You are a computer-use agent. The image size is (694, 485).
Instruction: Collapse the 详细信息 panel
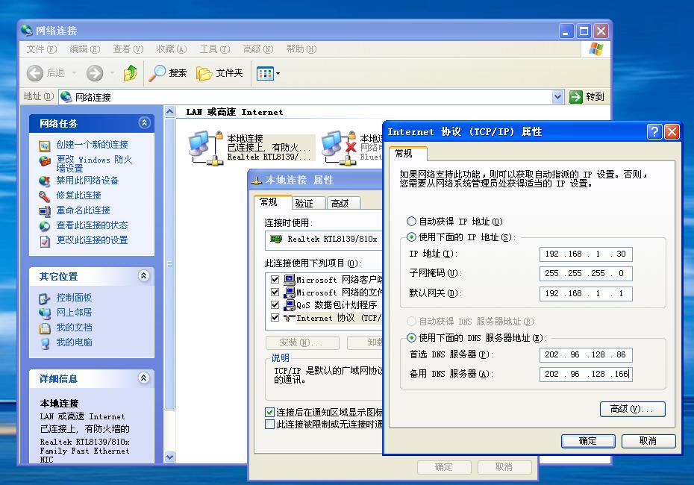point(144,379)
